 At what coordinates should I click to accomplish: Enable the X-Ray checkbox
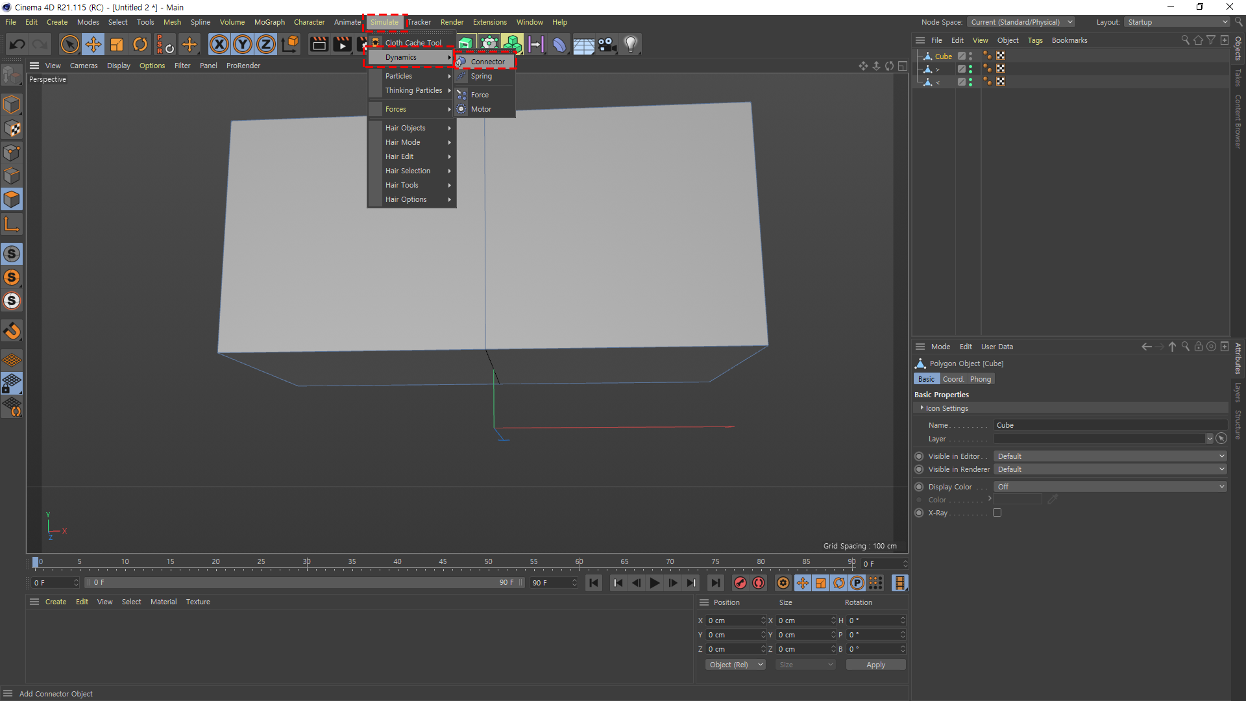pyautogui.click(x=997, y=513)
